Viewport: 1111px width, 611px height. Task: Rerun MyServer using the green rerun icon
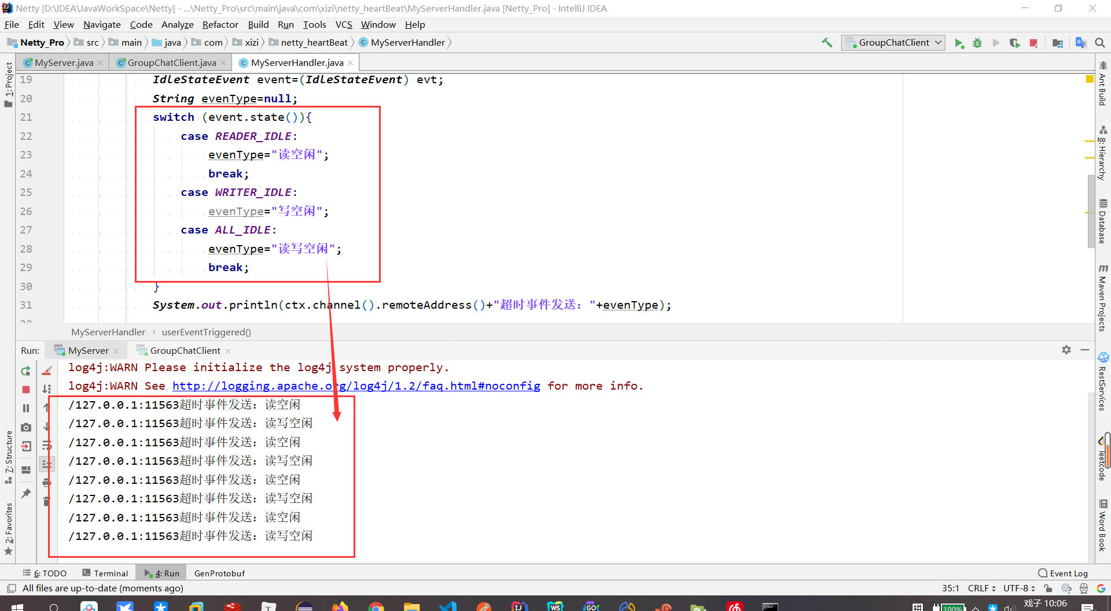26,371
